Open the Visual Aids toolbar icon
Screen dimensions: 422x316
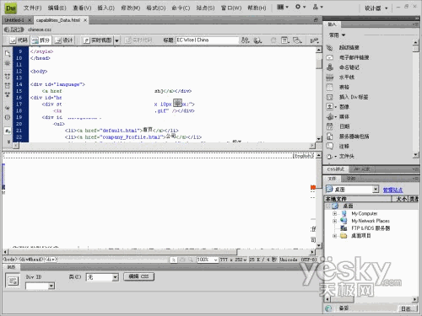point(297,40)
